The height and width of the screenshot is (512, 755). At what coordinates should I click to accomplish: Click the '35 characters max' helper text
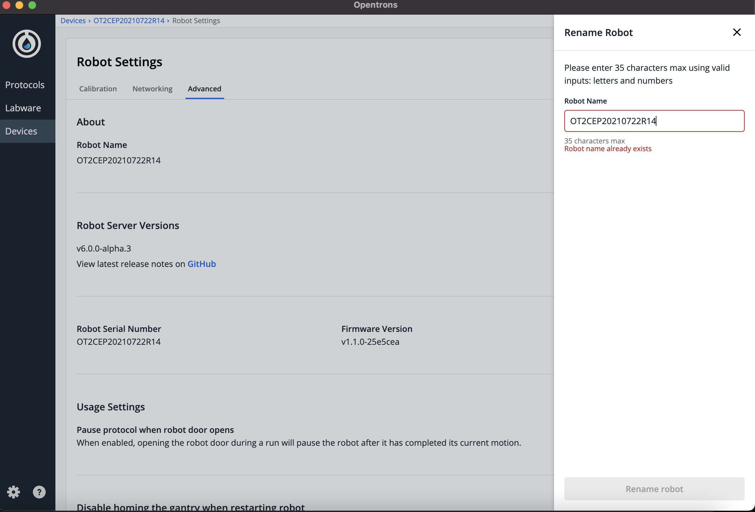(x=594, y=141)
